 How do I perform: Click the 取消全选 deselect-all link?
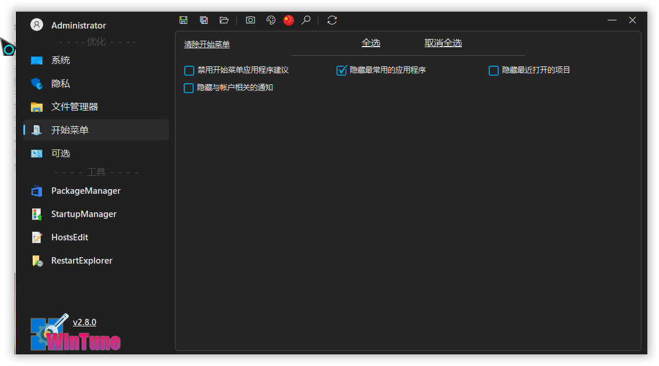coord(443,43)
